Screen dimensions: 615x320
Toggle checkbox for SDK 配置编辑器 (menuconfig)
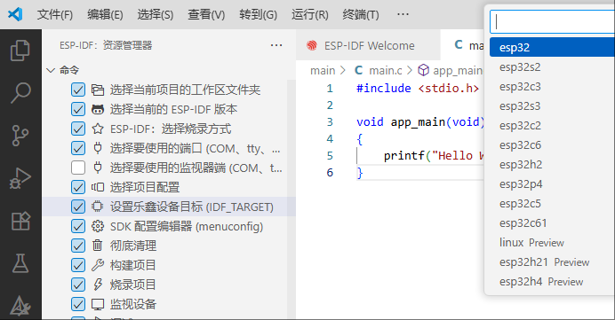pyautogui.click(x=78, y=226)
